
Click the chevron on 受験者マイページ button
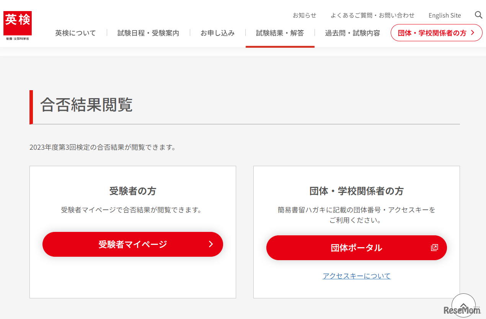pos(211,244)
